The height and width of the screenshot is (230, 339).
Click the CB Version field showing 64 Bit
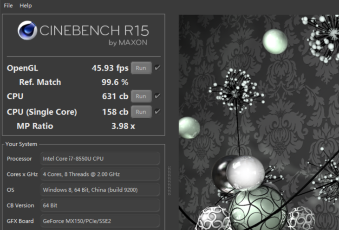100,205
